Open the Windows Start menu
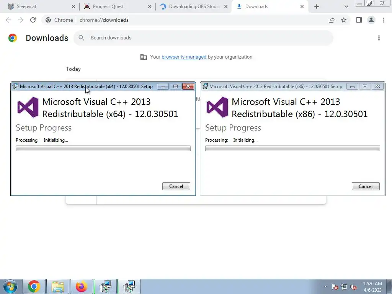The height and width of the screenshot is (294, 392). pos(10,286)
